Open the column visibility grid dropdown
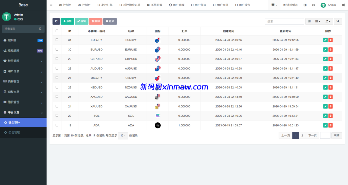The image size is (348, 185). [318, 21]
